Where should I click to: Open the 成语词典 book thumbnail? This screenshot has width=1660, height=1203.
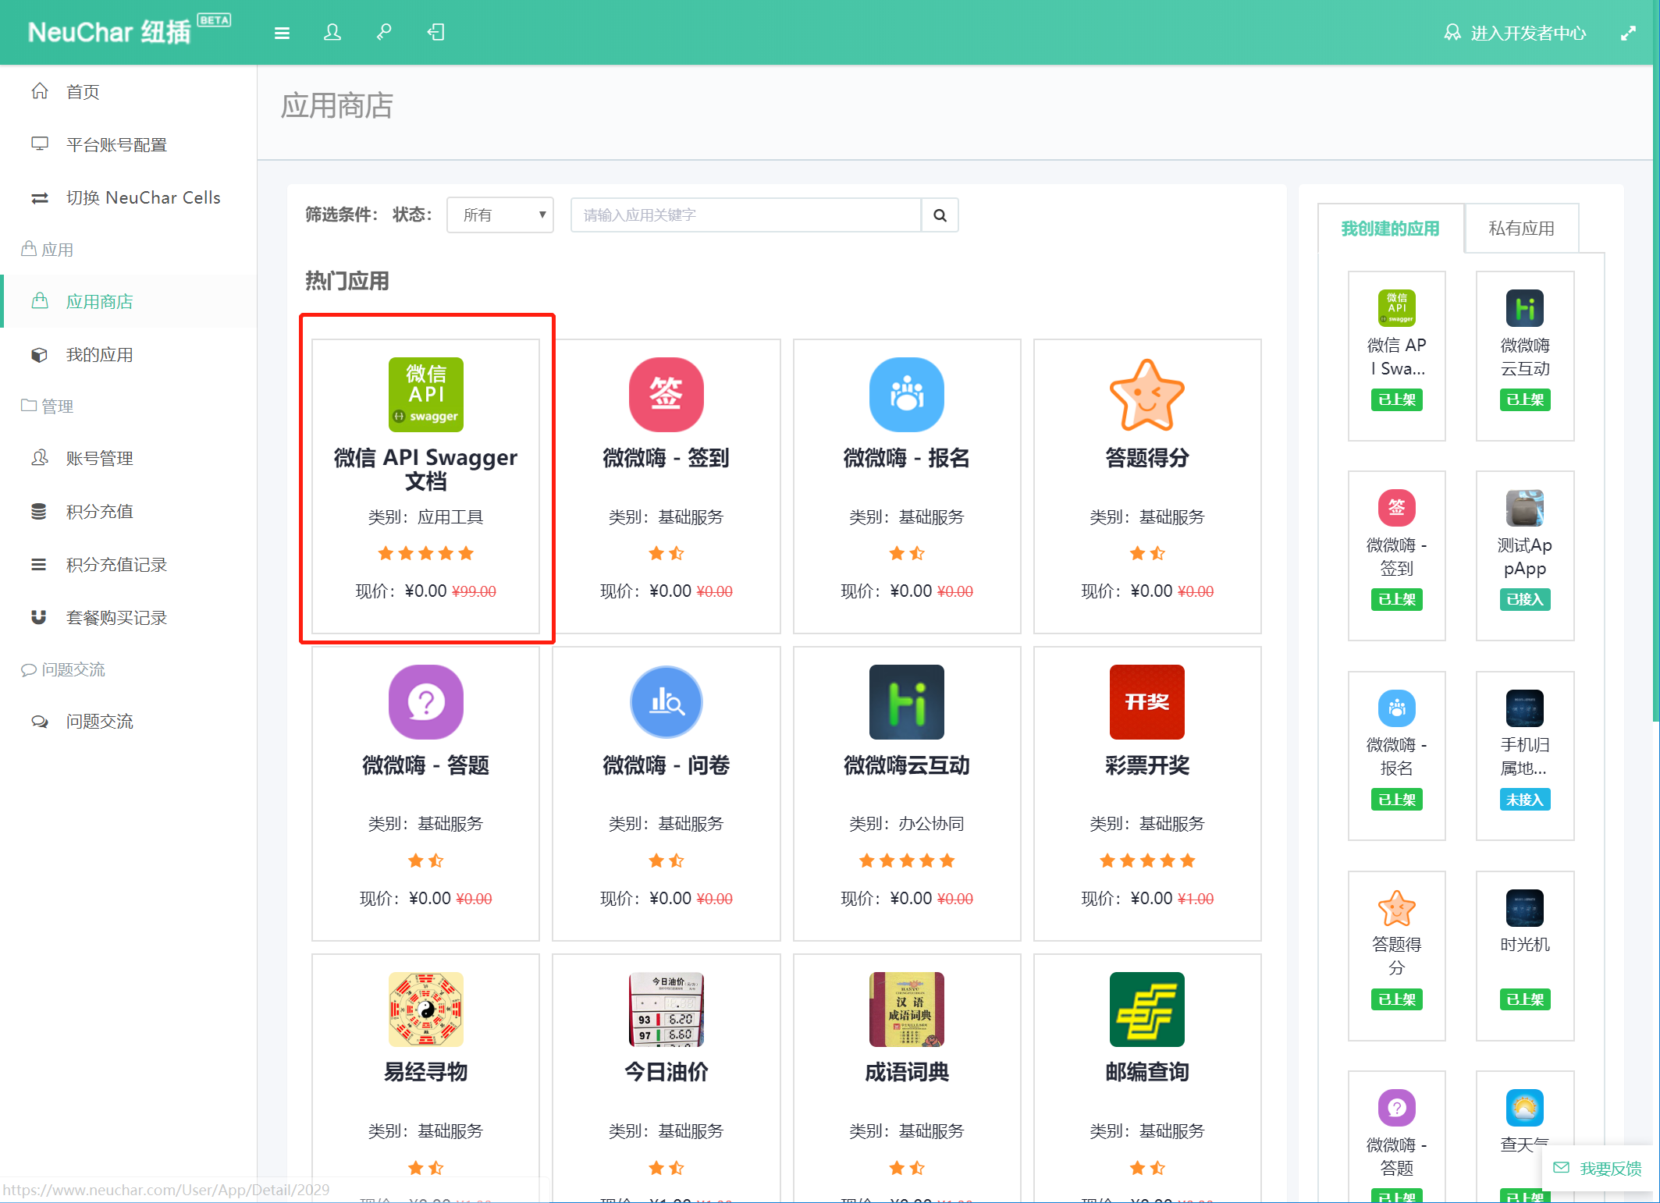point(907,1010)
